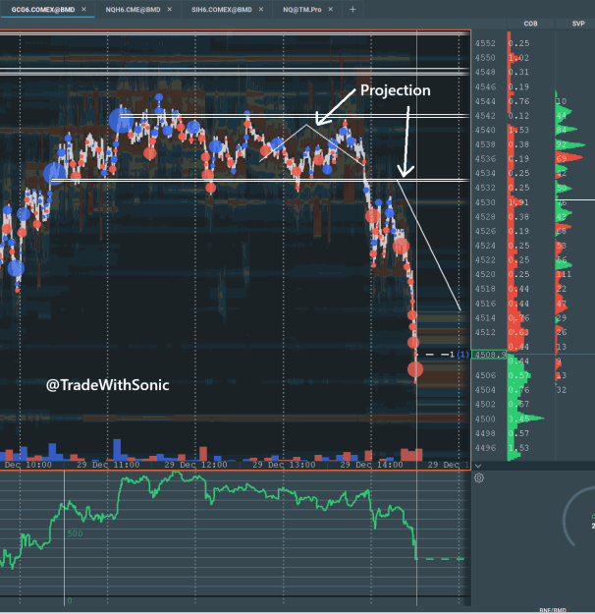This screenshot has width=595, height=614.
Task: Select SVP volume 69 at 4536
Action: (x=562, y=159)
